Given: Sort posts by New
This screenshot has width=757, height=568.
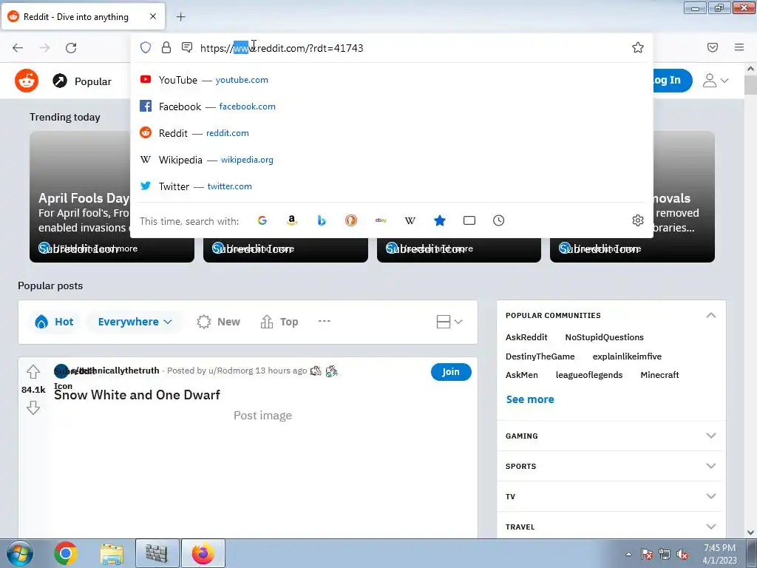Looking at the screenshot, I should click(219, 322).
